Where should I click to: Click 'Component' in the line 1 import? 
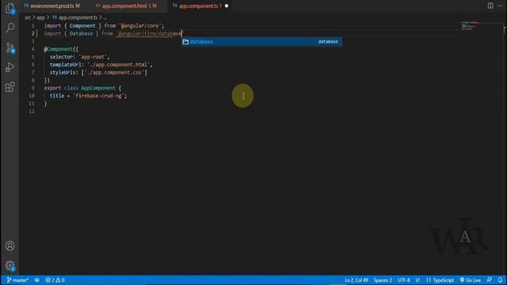tap(82, 26)
